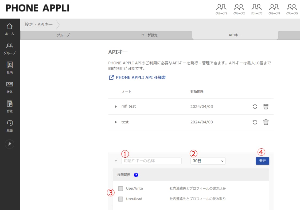
Task: Enable the User.Write permission checkbox
Action: point(120,189)
